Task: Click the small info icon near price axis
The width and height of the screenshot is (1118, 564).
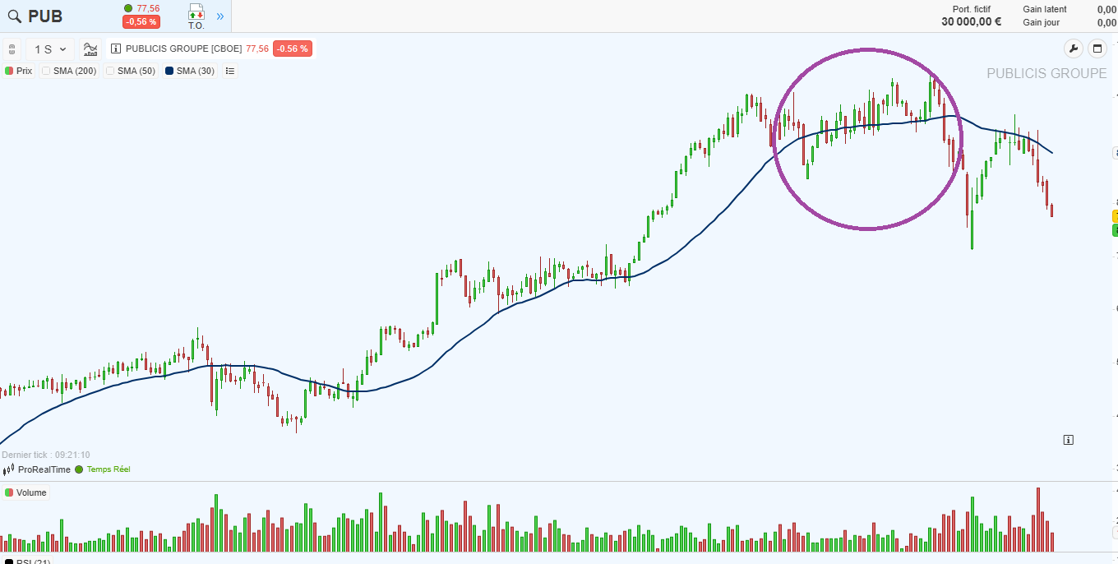Action: pos(1068,440)
